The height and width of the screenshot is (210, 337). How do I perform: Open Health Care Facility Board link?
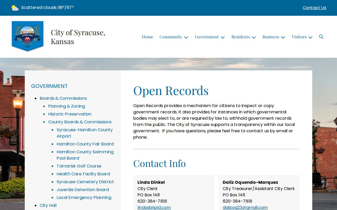[83, 174]
